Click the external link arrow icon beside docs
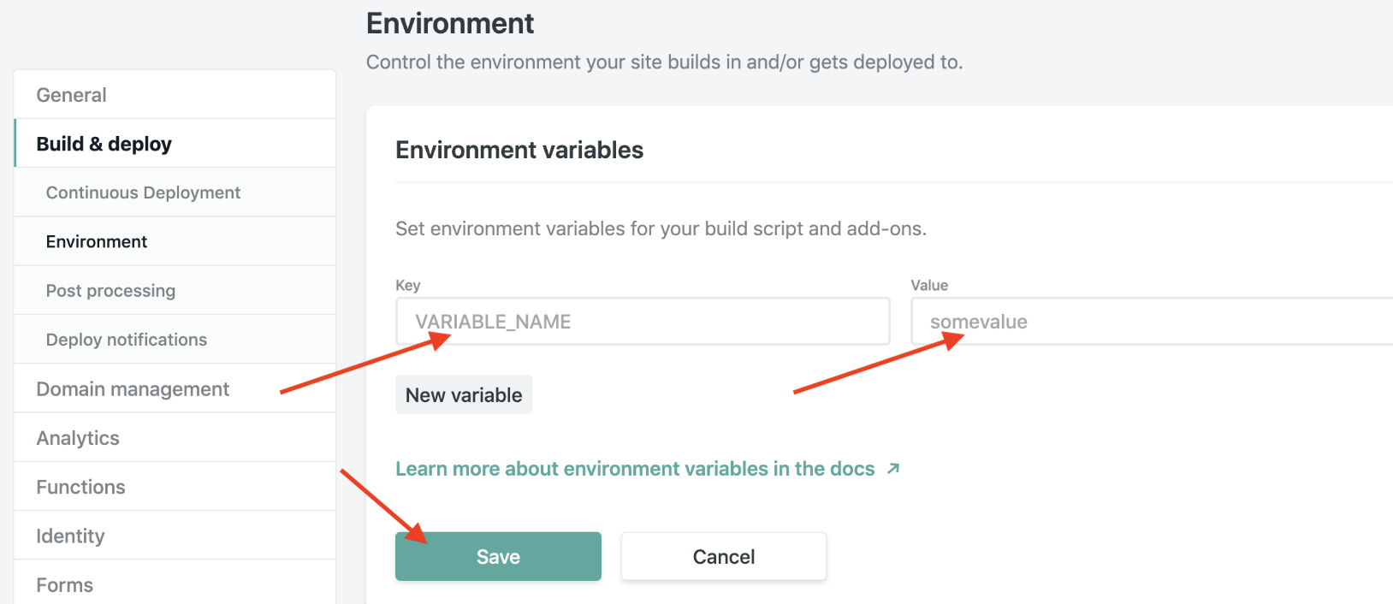The image size is (1393, 604). (x=893, y=469)
